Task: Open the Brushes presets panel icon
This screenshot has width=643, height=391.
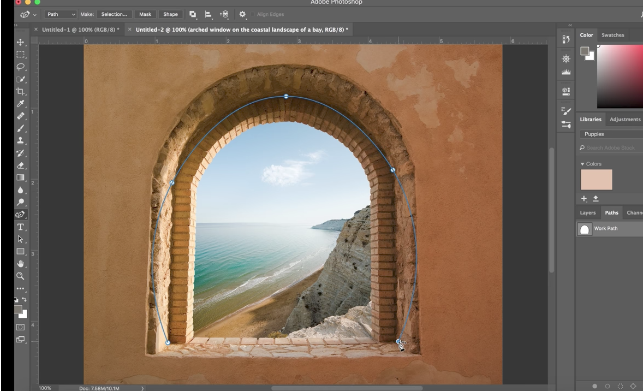Action: tap(566, 125)
